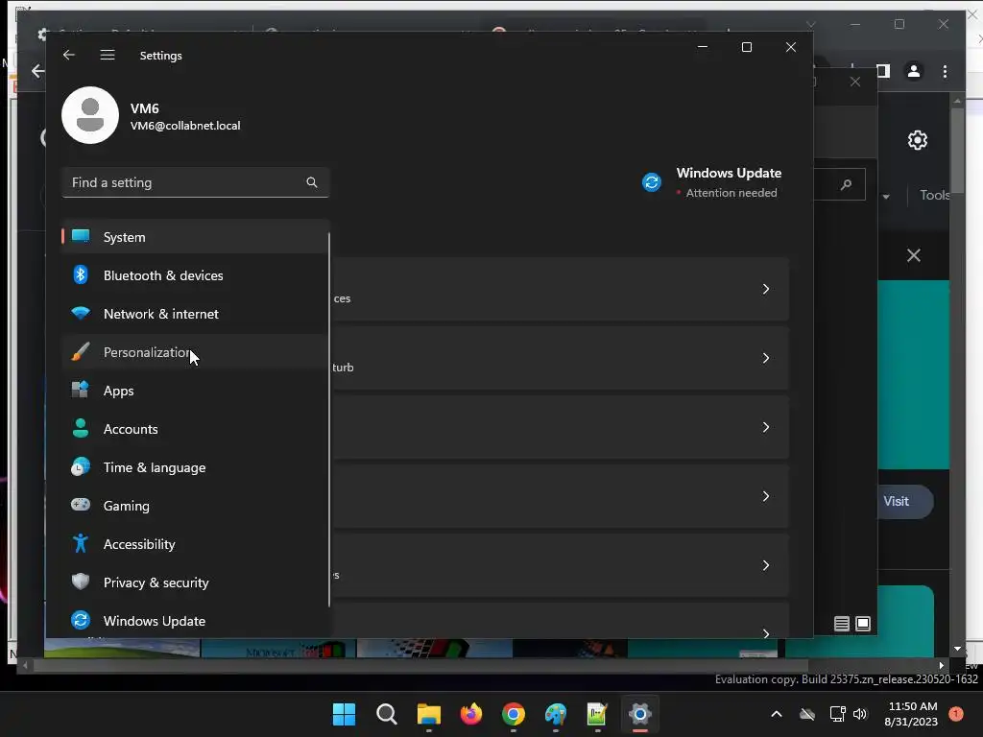Screen dimensions: 983x737
Task: Click the Accessibility figure icon
Action: coord(81,543)
